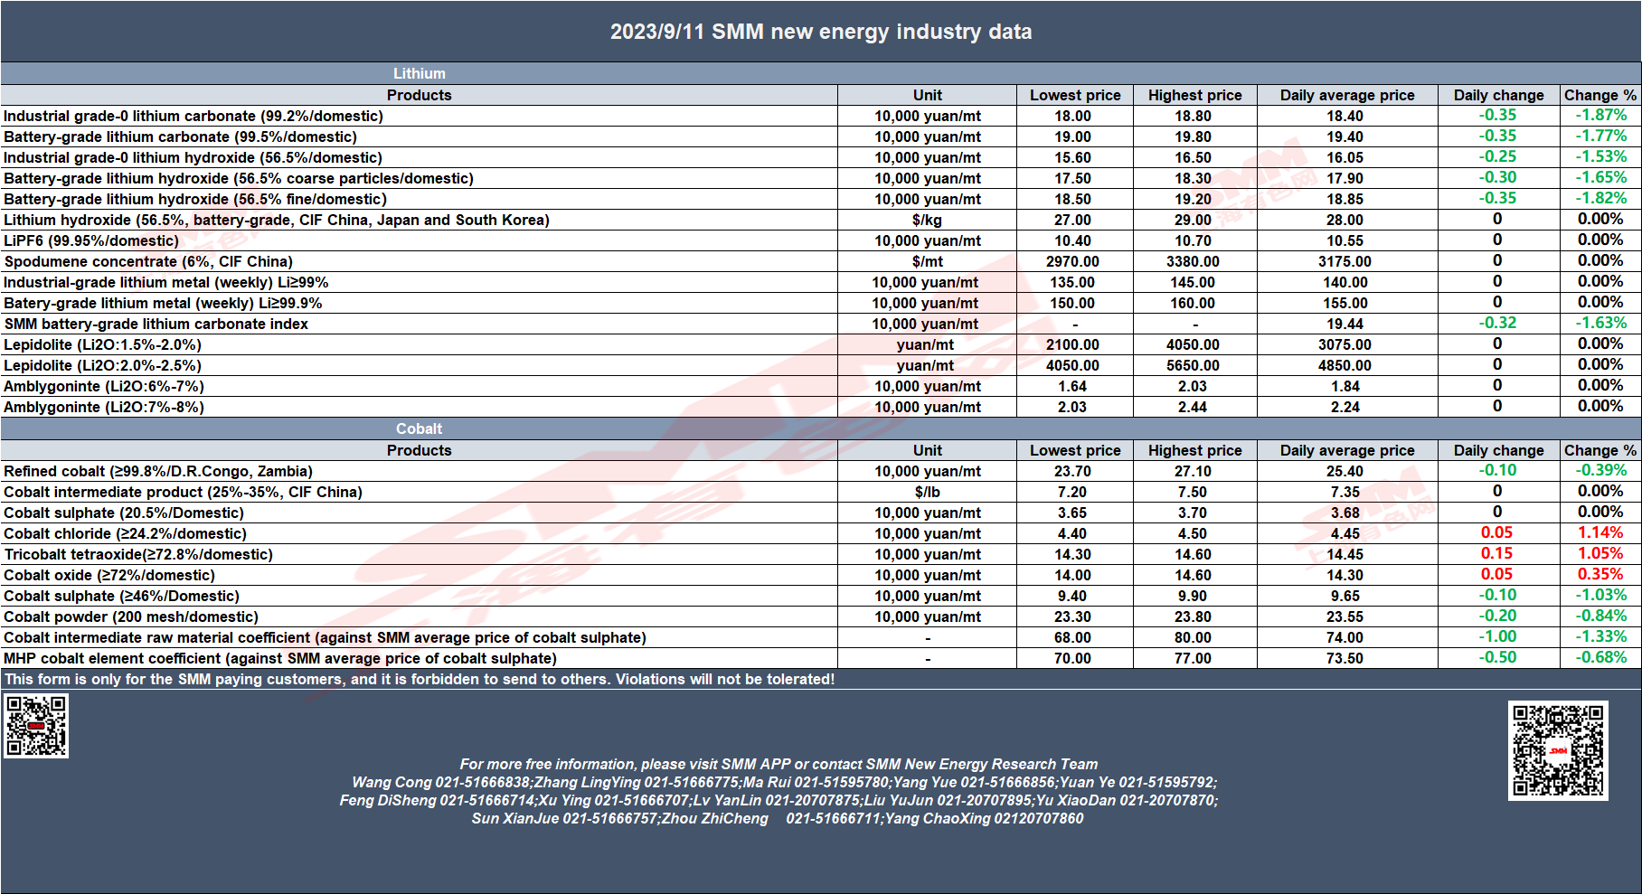Click the Lowest price header in the Lithium table
1642x894 pixels.
[1075, 95]
